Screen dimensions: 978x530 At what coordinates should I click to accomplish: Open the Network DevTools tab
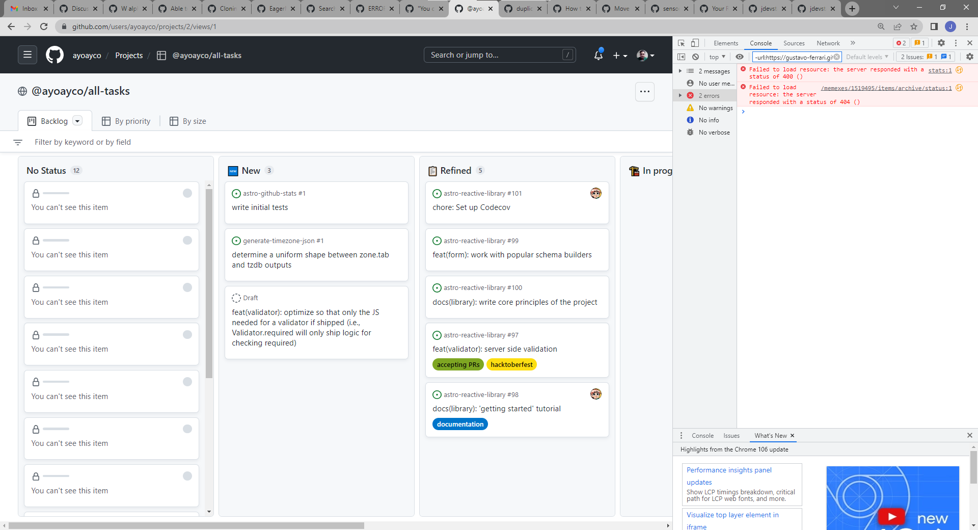pos(828,43)
